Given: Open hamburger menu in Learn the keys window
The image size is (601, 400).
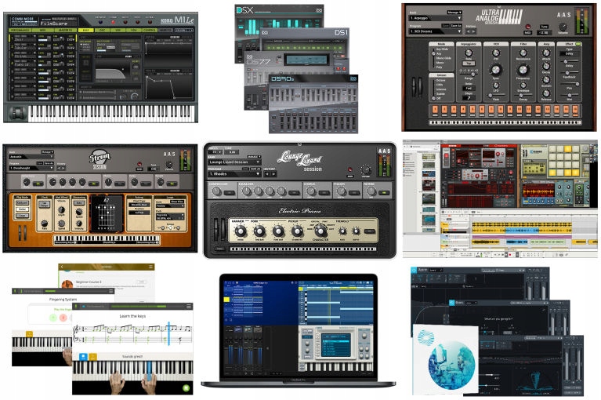Looking at the screenshot, I should [189, 306].
